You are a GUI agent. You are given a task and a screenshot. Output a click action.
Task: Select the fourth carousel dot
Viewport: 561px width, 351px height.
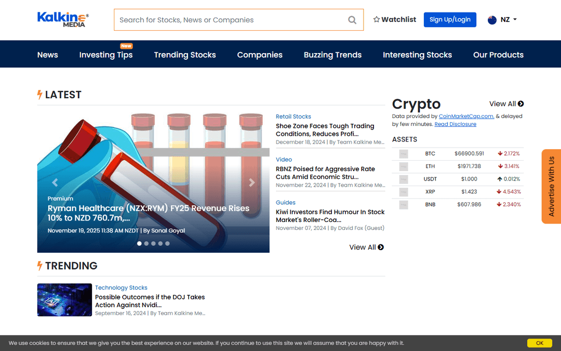pos(161,243)
